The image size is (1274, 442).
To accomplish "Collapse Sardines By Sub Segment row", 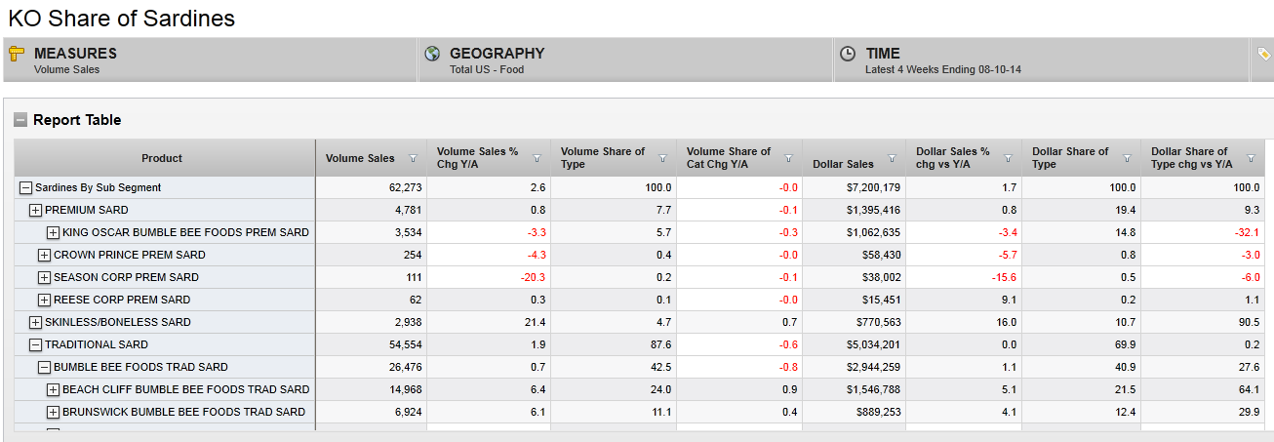I will point(26,187).
